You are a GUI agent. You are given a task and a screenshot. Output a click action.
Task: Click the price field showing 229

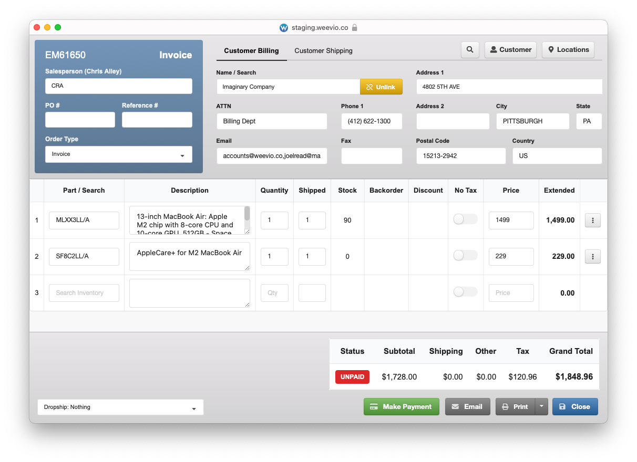click(511, 256)
